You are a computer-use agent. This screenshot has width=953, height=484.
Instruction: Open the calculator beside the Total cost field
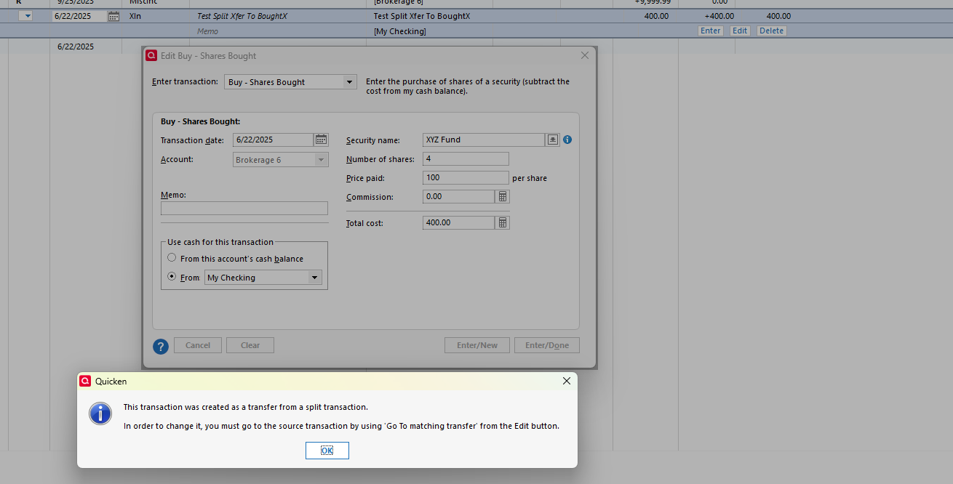(502, 222)
